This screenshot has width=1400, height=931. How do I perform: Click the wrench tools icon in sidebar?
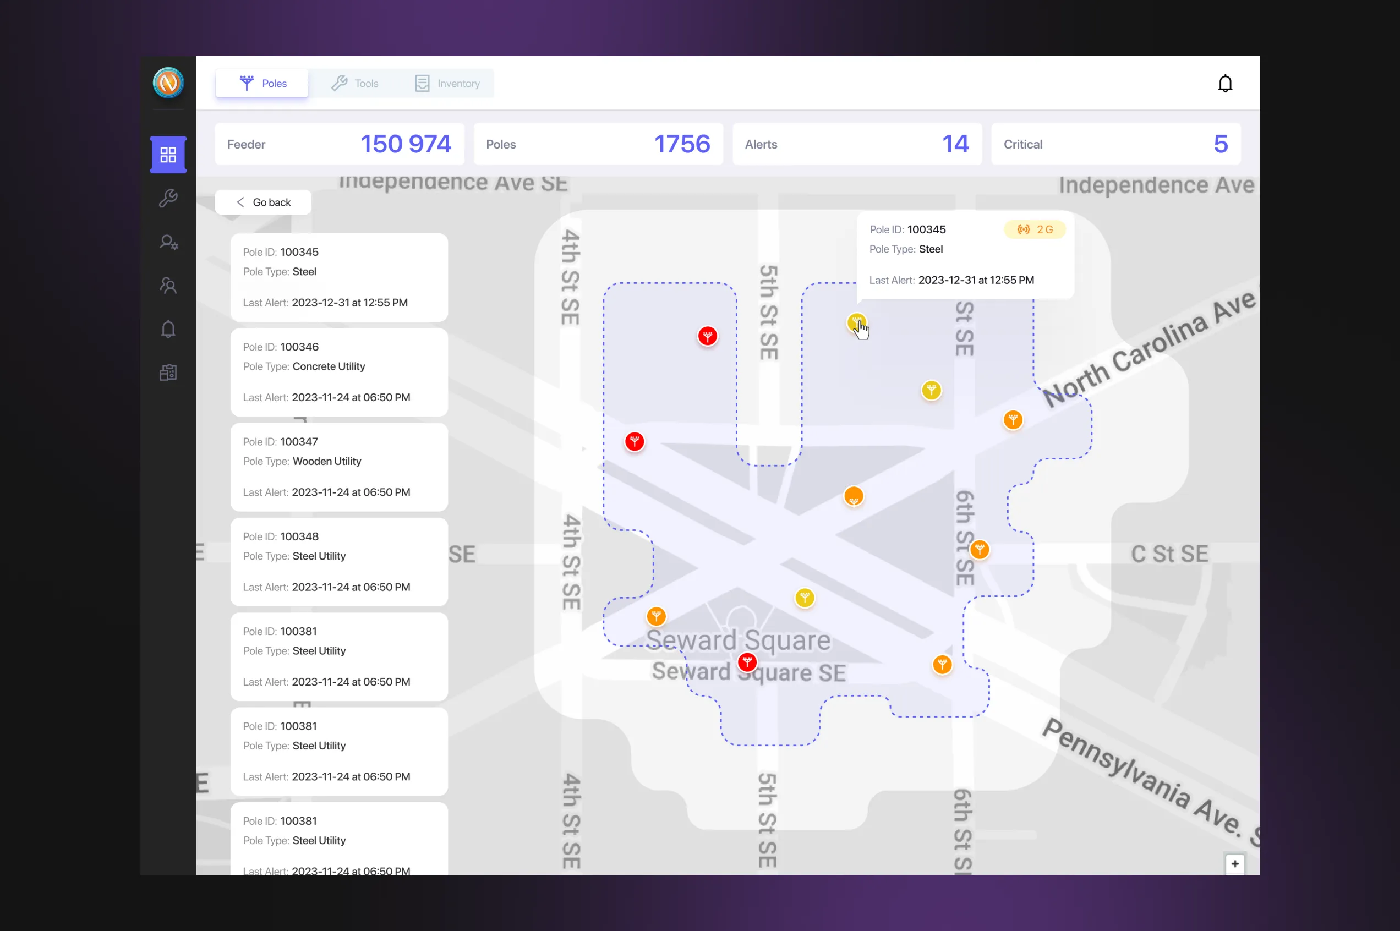pyautogui.click(x=168, y=198)
